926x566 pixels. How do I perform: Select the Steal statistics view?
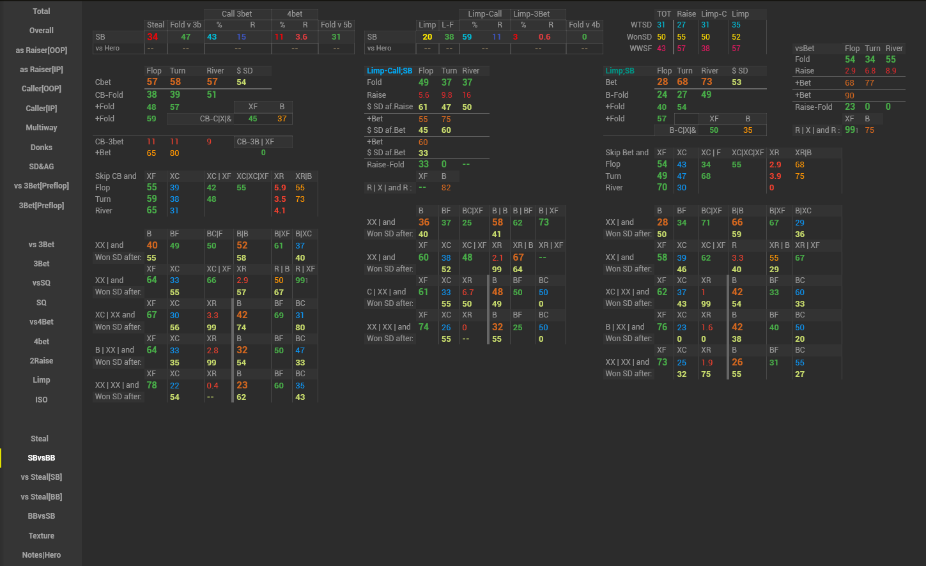pos(41,438)
